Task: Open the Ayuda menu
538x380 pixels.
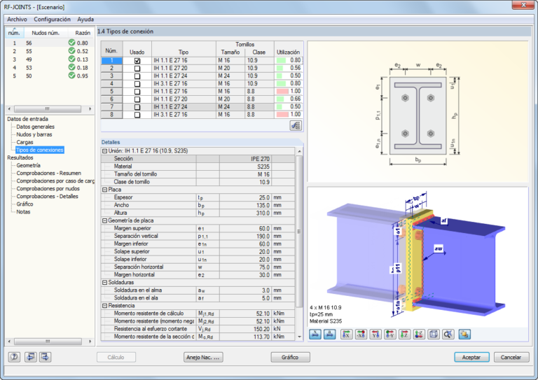Action: coord(85,19)
